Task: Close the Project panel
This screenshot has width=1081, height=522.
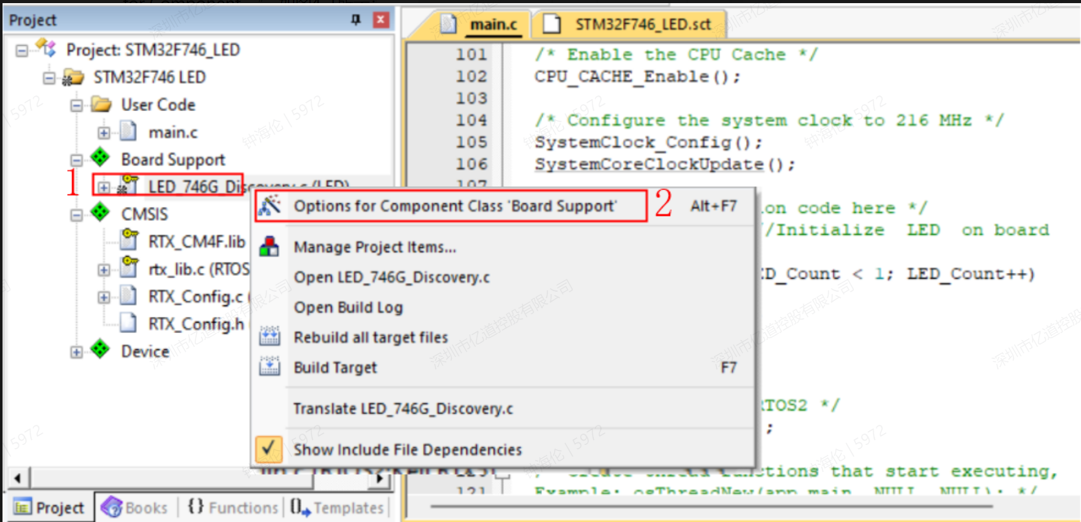Action: coord(381,20)
